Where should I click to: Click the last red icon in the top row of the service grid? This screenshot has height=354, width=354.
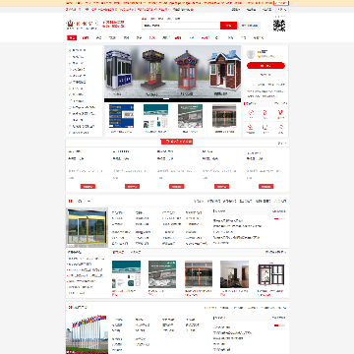tap(280, 113)
